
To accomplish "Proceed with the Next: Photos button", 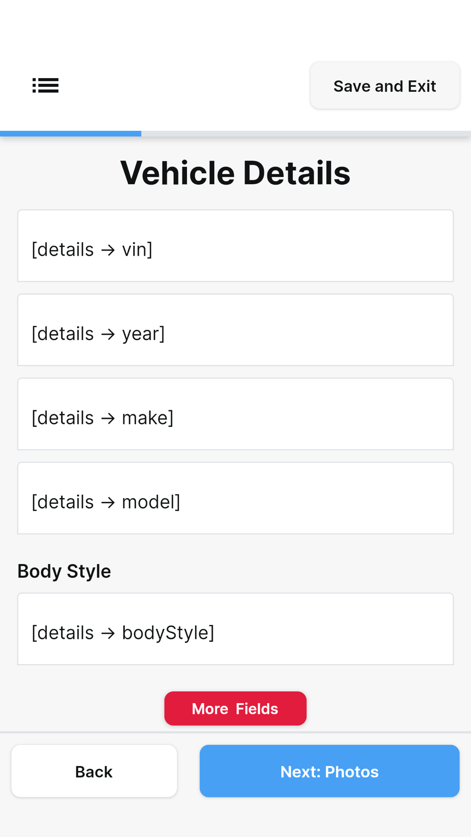I will click(329, 771).
